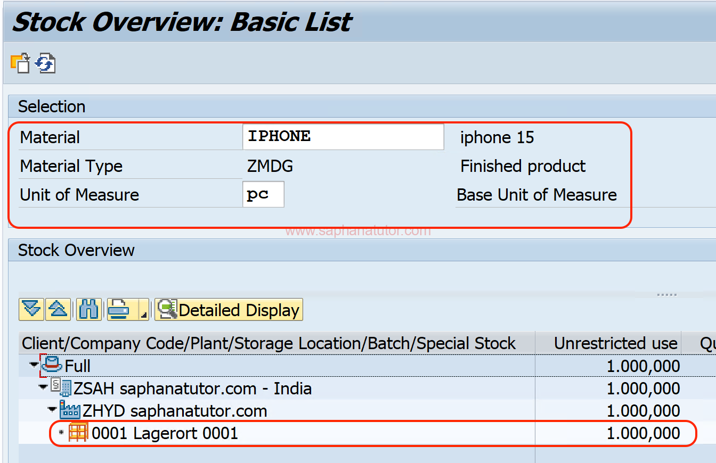This screenshot has height=463, width=716.
Task: Select ZSAH saphanatutor.com - India row
Action: 192,388
